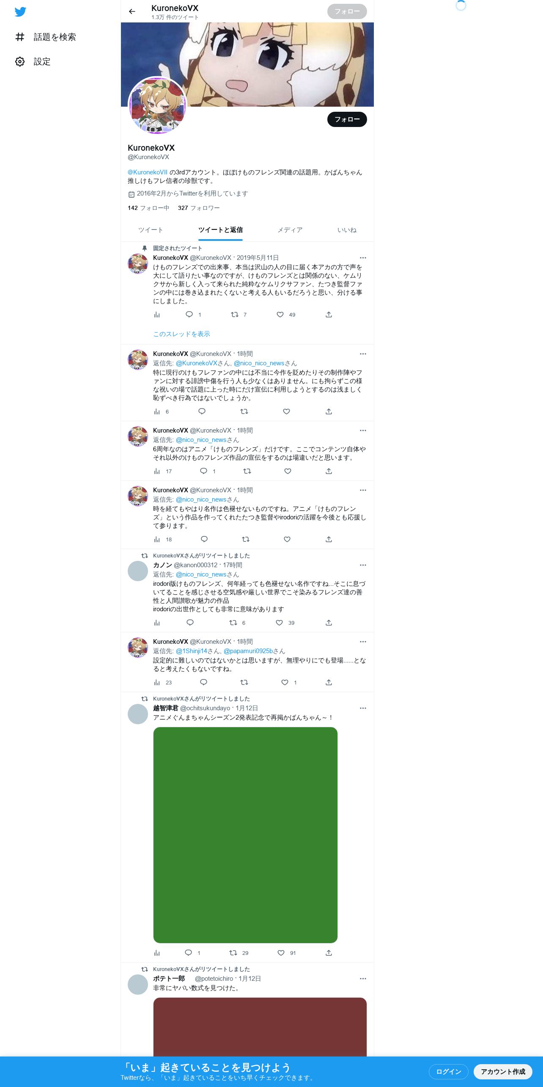Click the ログイン button
This screenshot has width=543, height=1087.
(x=448, y=1071)
